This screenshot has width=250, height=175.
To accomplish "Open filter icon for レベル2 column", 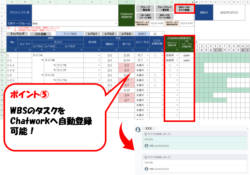I will 54,50.
